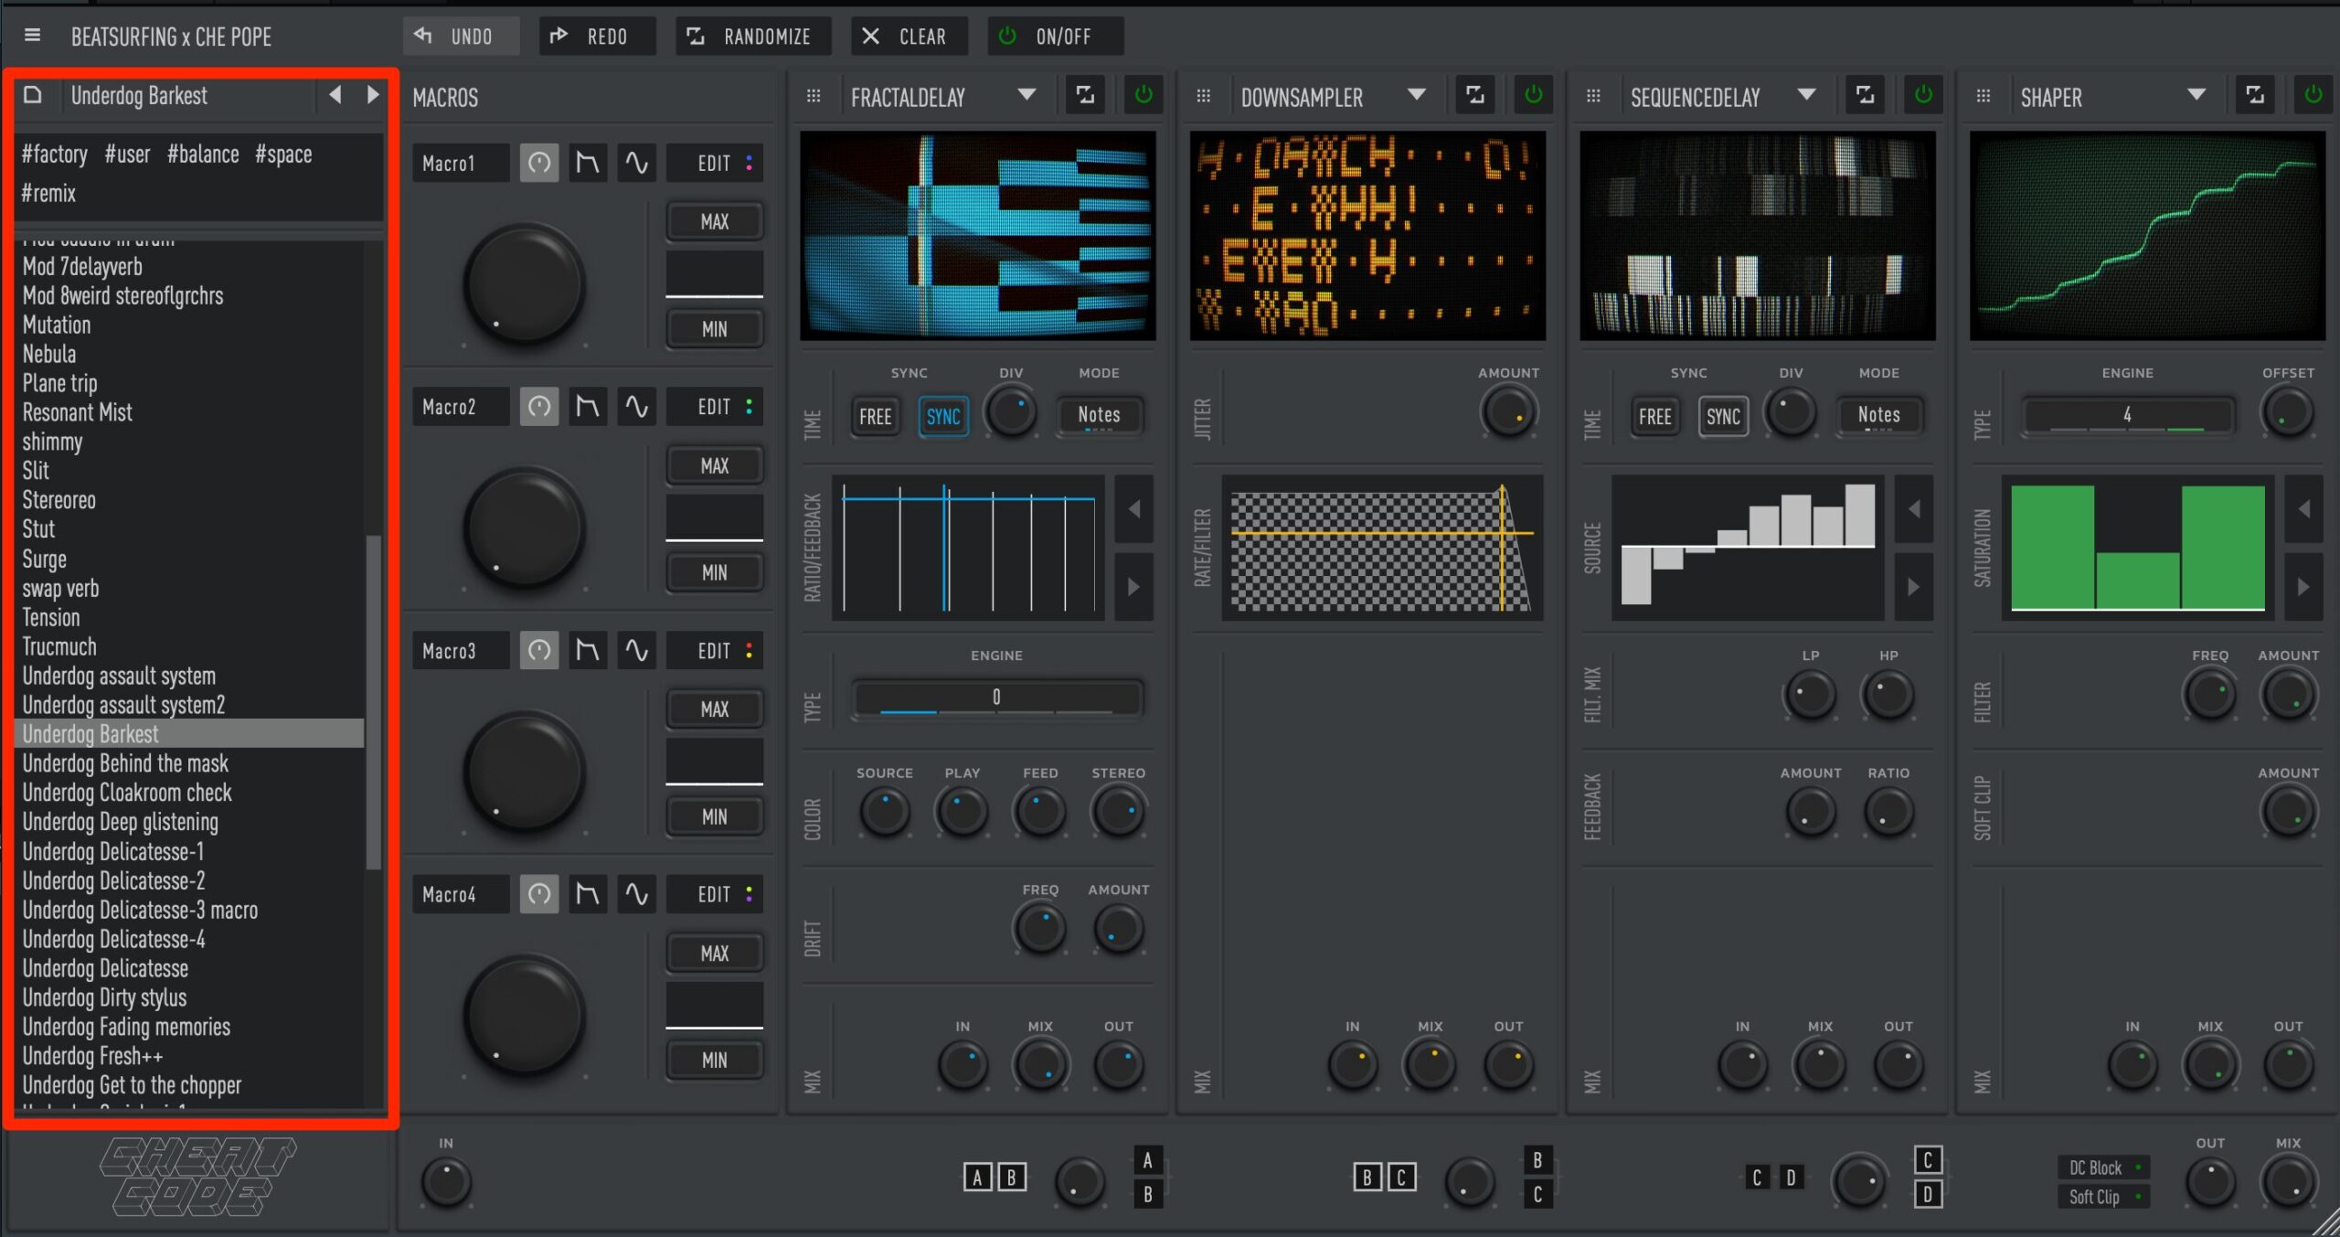Go to the previous preset arrow

point(335,95)
